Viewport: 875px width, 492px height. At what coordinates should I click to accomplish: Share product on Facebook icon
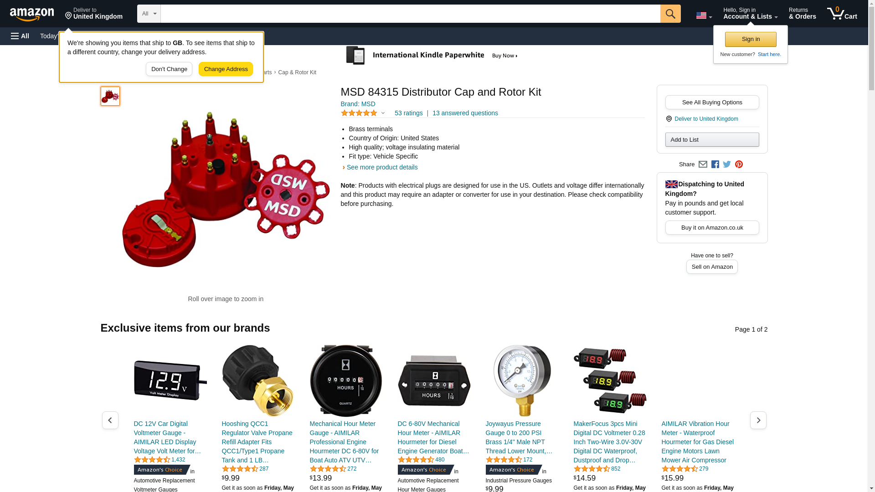click(715, 164)
